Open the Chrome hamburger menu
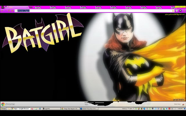Screen dimensions: 186x116 (184, 11)
